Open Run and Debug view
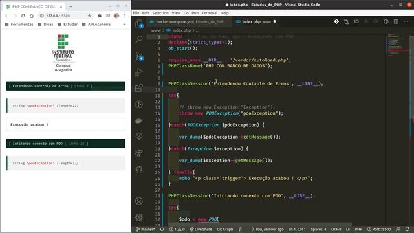Image resolution: width=414 pixels, height=233 pixels. point(139,72)
